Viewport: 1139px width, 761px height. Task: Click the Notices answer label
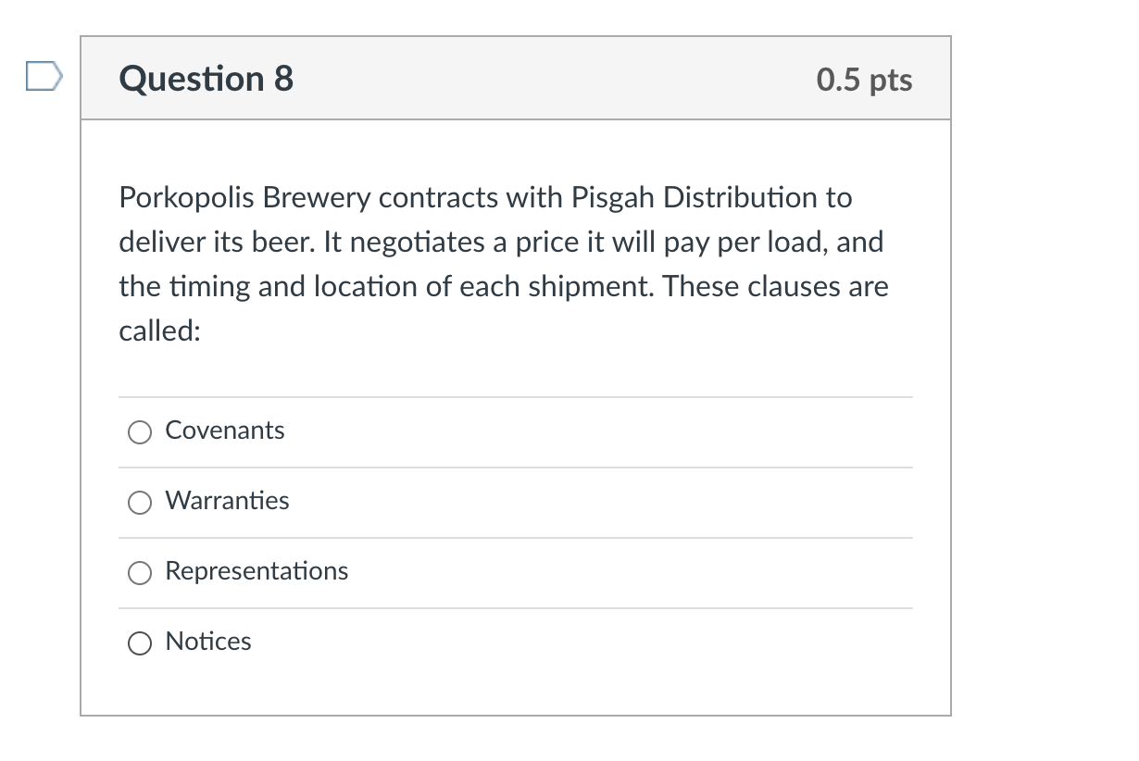pos(208,642)
